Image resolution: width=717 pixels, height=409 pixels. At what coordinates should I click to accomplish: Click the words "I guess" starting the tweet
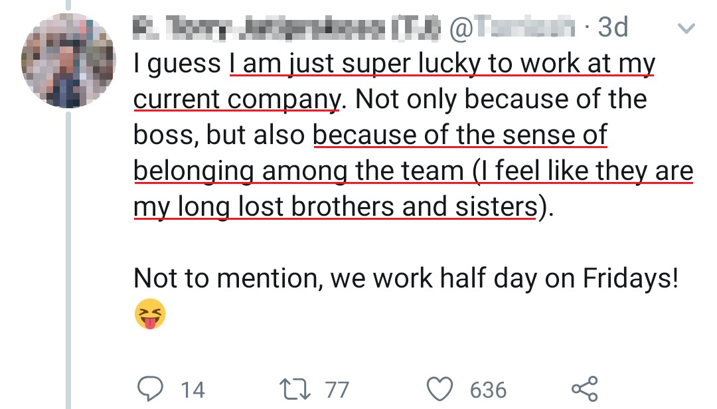tap(177, 64)
